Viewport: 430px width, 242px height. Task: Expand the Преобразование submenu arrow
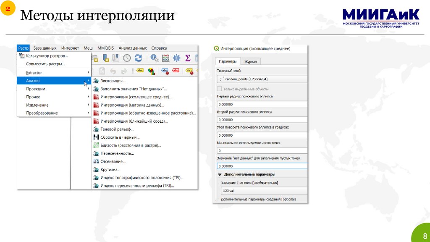(x=88, y=113)
